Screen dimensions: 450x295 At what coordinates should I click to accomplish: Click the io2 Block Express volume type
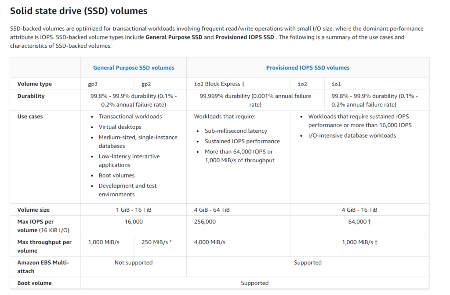[219, 84]
